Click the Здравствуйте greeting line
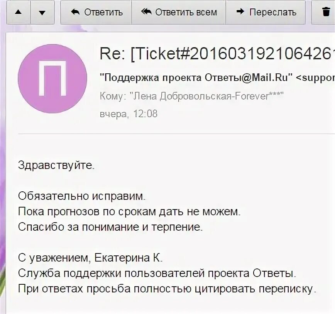The width and height of the screenshot is (335, 314). [x=56, y=165]
